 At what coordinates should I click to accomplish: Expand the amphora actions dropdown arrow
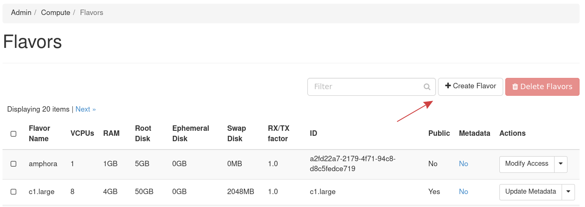pyautogui.click(x=561, y=164)
